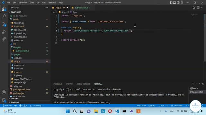Open the launch profile dropdown arrow

[196, 84]
